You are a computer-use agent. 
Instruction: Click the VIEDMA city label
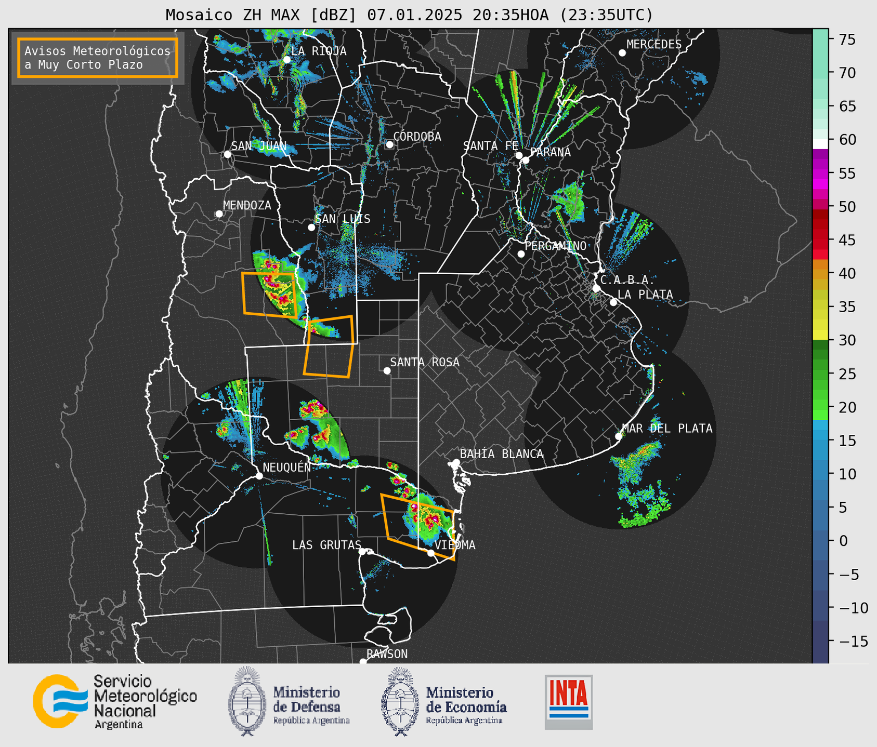[455, 545]
